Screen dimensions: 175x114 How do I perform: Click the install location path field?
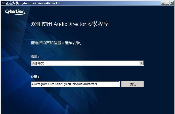(75, 84)
